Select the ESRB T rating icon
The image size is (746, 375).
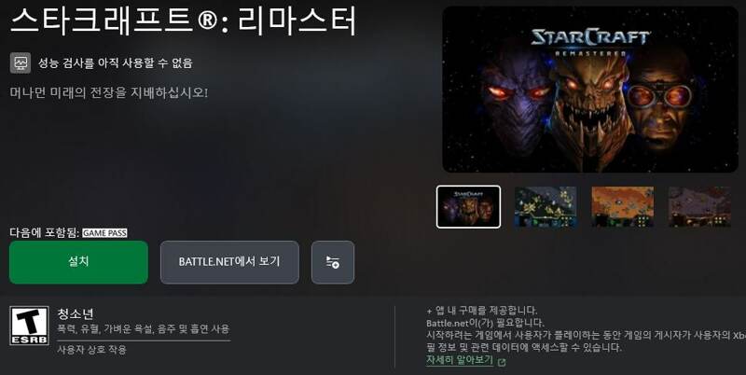29,326
